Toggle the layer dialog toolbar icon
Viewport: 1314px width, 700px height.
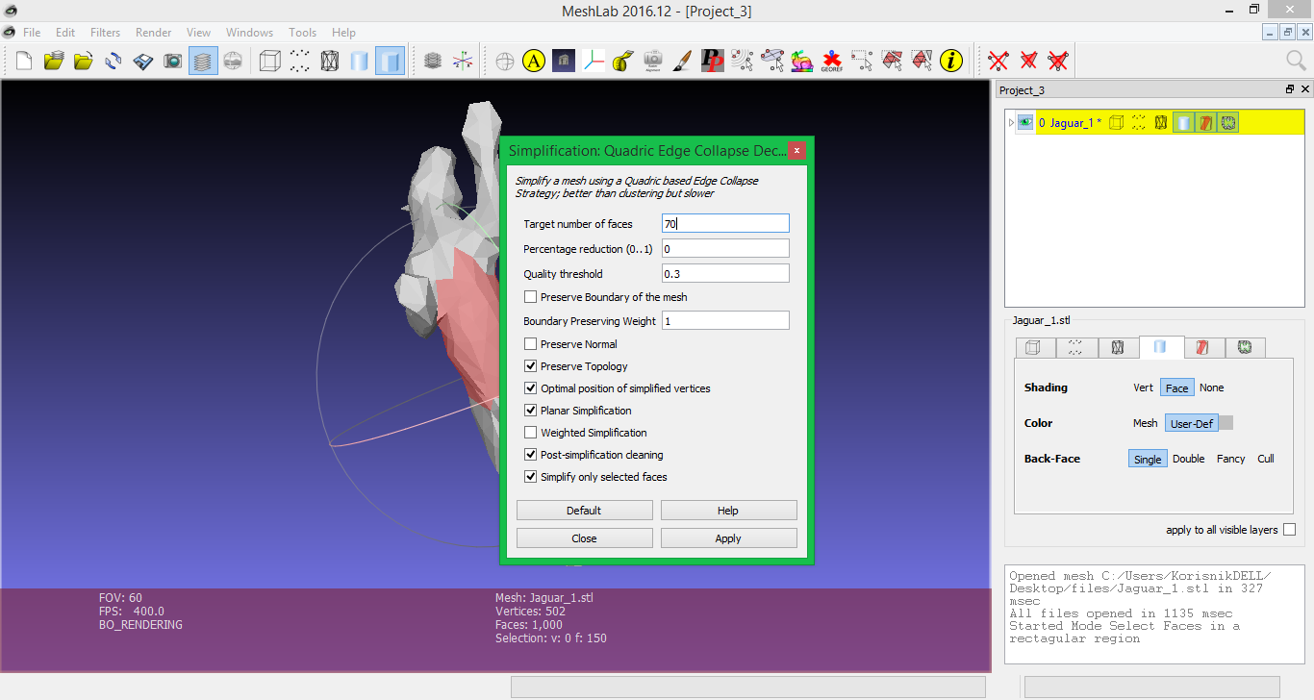[x=203, y=62]
